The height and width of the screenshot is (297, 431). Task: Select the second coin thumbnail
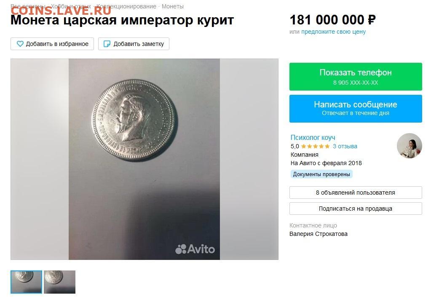[x=60, y=282]
